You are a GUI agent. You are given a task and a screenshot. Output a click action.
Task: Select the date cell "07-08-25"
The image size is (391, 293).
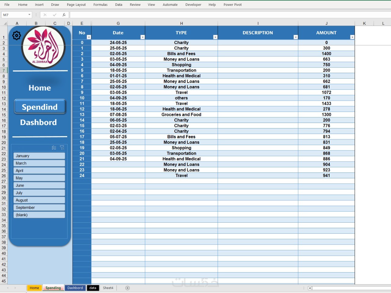click(x=118, y=115)
